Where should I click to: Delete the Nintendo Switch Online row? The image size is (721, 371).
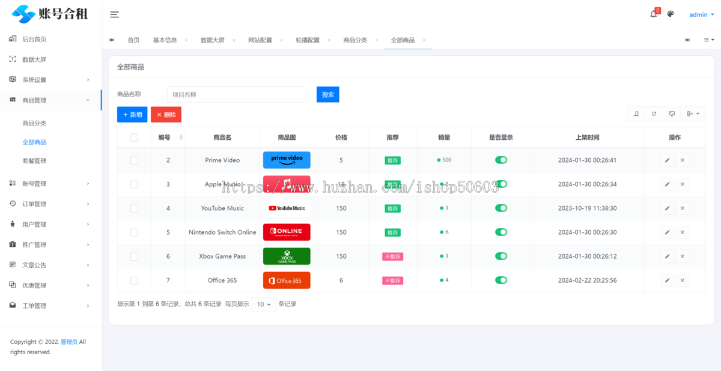682,232
